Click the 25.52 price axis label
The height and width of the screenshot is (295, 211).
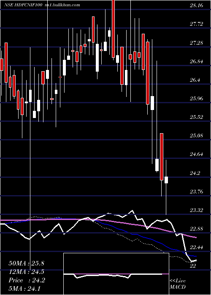click(x=196, y=117)
